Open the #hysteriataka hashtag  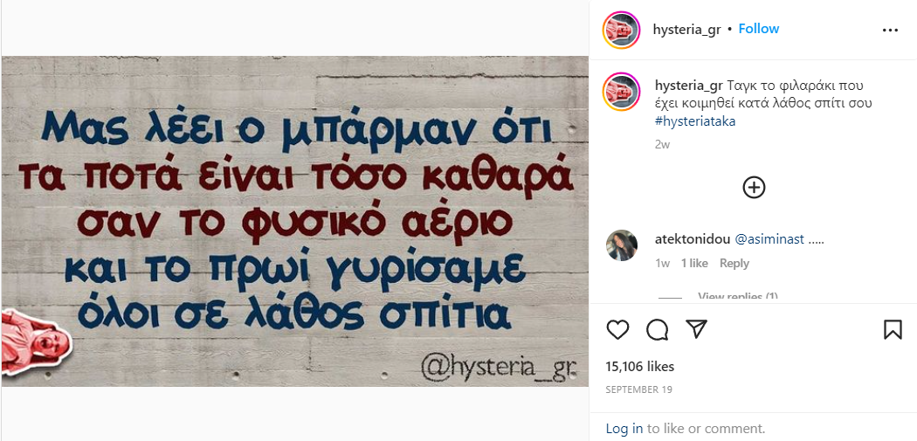[x=695, y=121]
